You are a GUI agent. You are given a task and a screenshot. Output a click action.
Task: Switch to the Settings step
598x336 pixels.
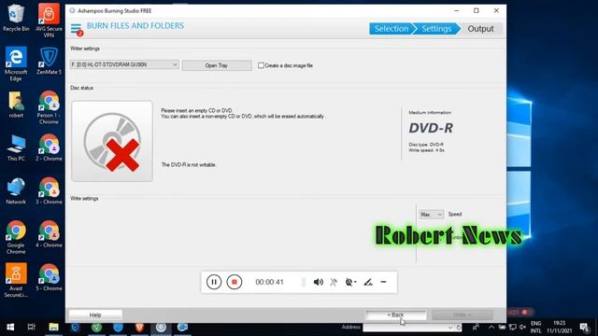436,29
